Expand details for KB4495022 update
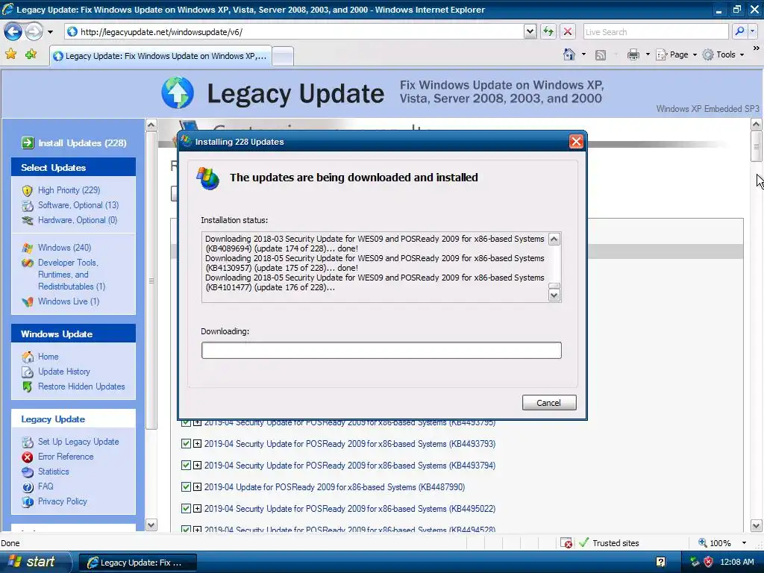Screen dimensions: 764x573 pos(197,509)
